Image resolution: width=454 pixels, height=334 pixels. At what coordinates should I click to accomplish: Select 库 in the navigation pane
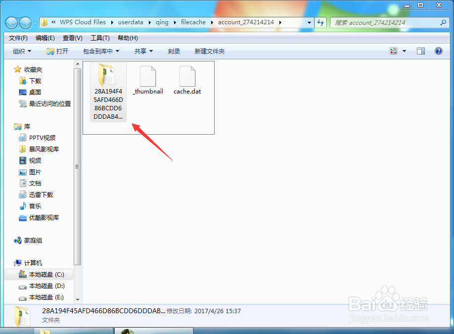[22, 127]
